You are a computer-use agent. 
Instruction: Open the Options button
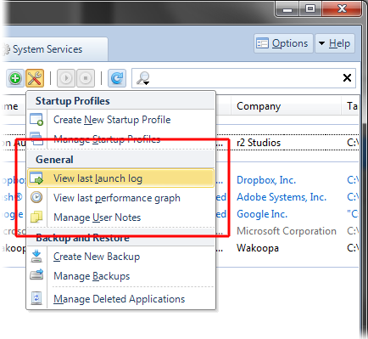click(283, 43)
